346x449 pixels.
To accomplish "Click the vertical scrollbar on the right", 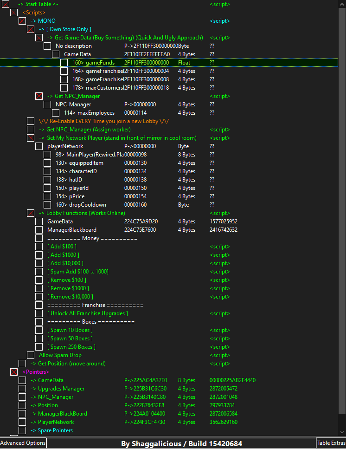I will coord(342,209).
